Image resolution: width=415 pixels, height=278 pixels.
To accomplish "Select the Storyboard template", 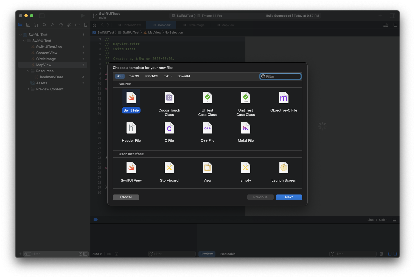I will [169, 172].
